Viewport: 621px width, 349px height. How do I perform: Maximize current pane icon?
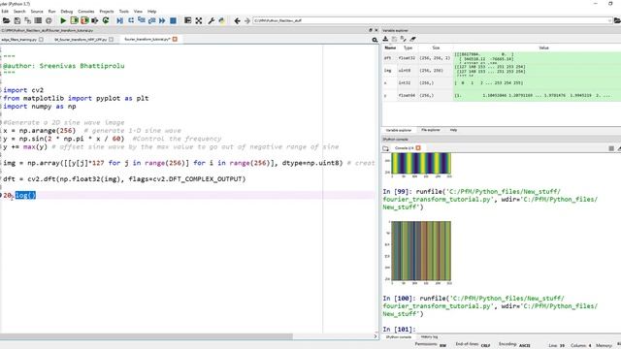coord(187,20)
